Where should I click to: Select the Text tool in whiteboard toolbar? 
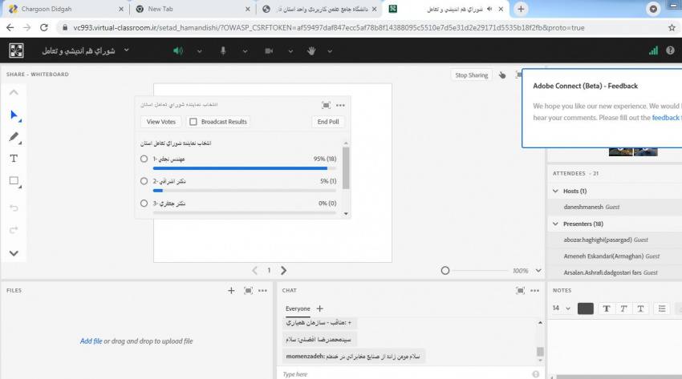point(14,159)
